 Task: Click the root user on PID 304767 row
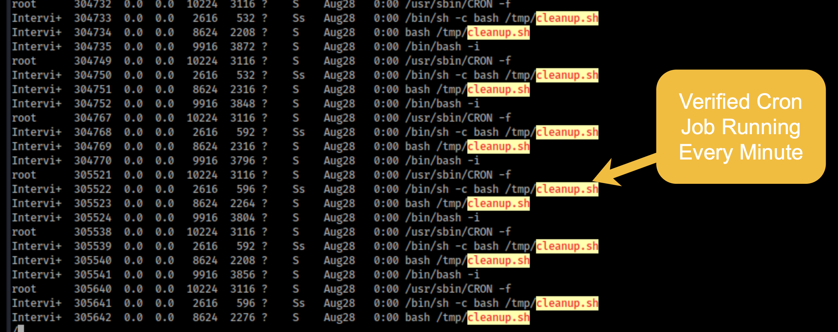tap(24, 118)
